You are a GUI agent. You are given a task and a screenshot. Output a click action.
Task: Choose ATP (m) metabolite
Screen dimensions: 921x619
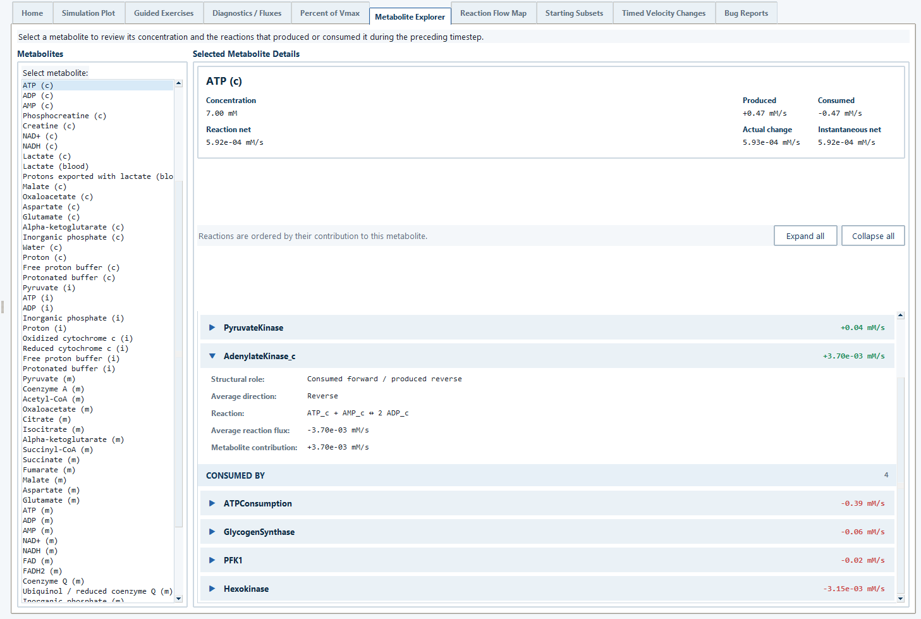97,510
